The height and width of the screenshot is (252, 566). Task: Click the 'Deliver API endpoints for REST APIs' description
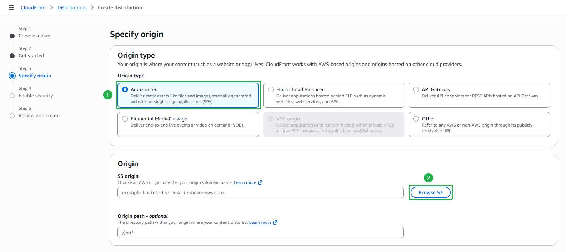click(480, 96)
